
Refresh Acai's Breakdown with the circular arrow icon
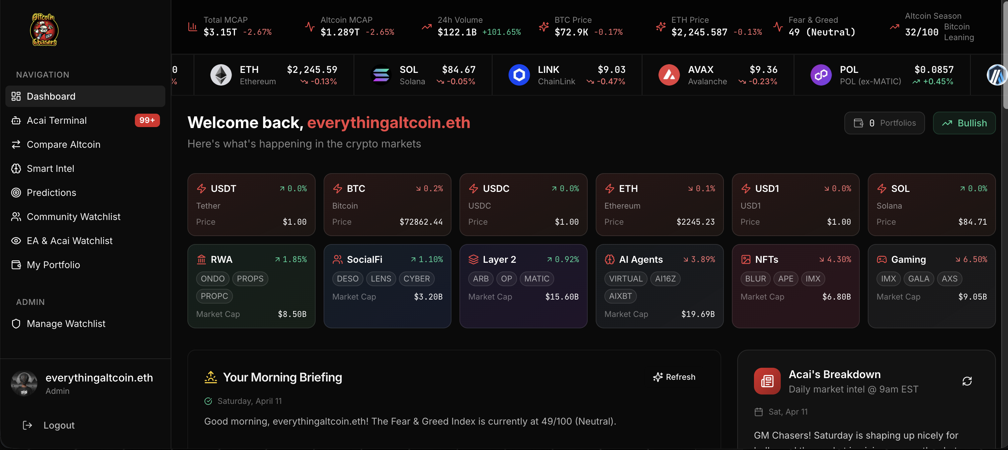tap(967, 381)
